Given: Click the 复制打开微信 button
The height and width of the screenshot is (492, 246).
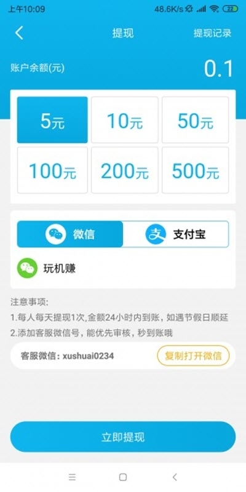Looking at the screenshot, I should pos(193,355).
